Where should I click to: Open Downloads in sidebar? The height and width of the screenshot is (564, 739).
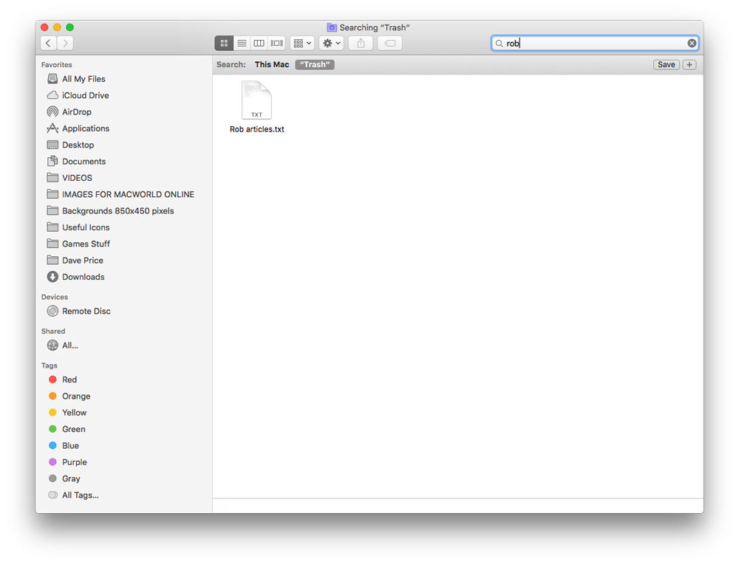[x=84, y=277]
